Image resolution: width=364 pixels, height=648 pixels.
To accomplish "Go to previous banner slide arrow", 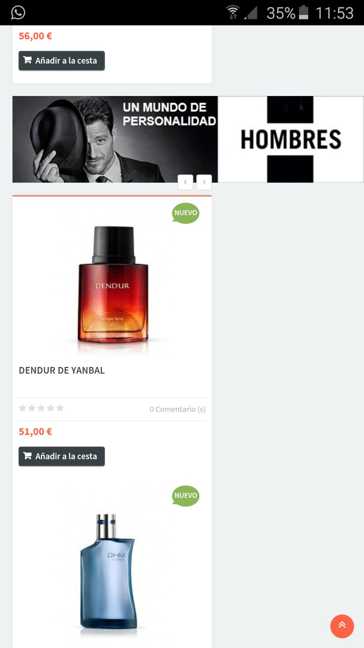I will click(x=185, y=182).
